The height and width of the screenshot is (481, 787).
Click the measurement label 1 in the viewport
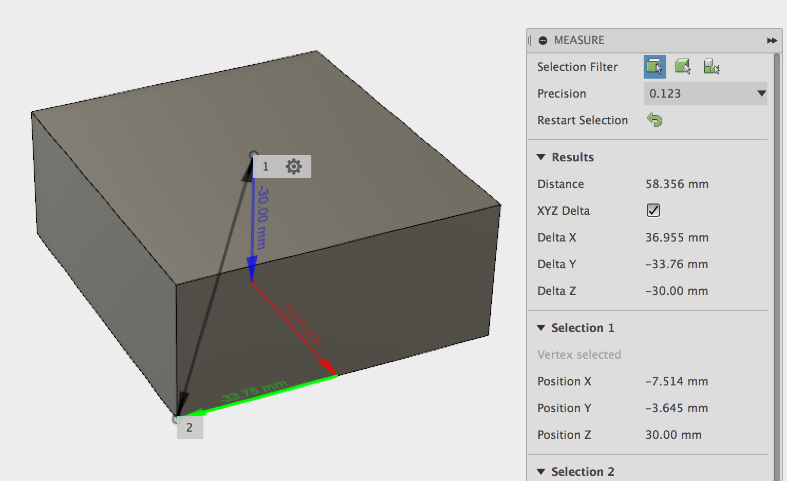coord(266,166)
